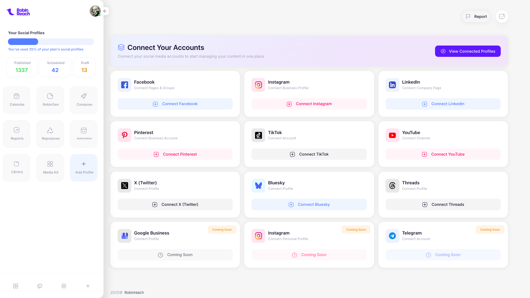
Task: Click the View Connected Profiles button
Action: point(468,51)
